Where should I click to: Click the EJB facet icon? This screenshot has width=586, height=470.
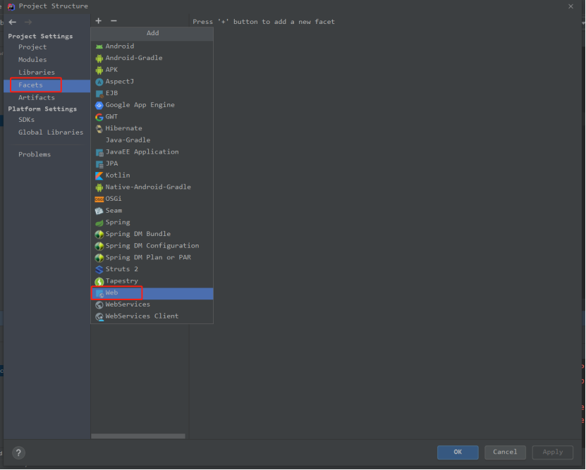(99, 93)
